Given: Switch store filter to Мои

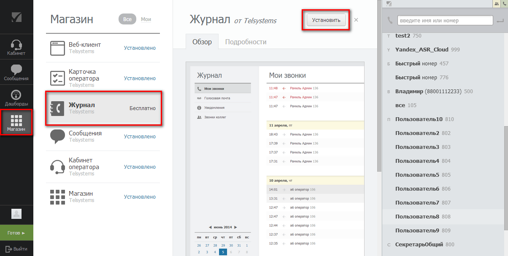Looking at the screenshot, I should pos(146,19).
